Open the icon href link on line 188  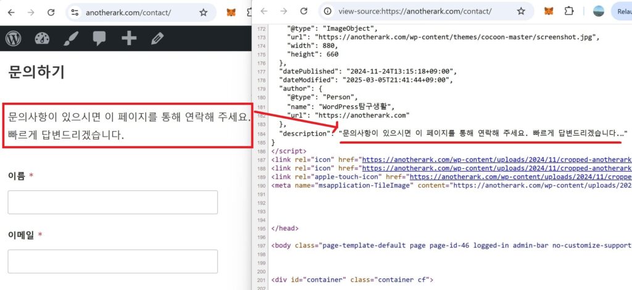coord(497,168)
